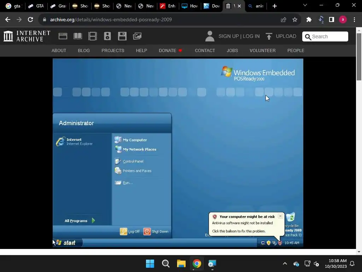This screenshot has height=272, width=362.
Task: Open Printers and Faxes in Start menu
Action: coord(133,171)
